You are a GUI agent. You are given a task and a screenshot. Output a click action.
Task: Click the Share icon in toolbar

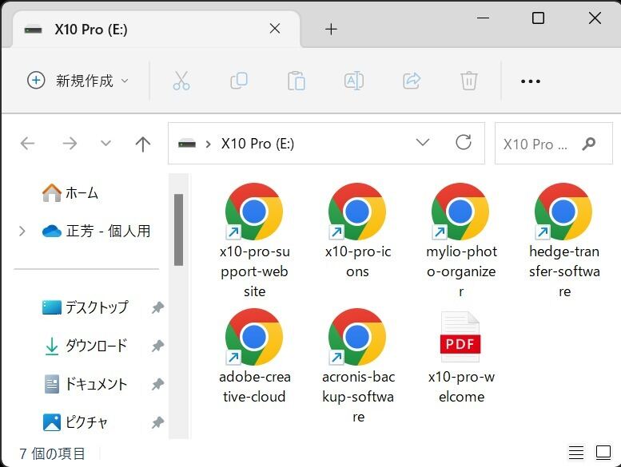click(412, 81)
